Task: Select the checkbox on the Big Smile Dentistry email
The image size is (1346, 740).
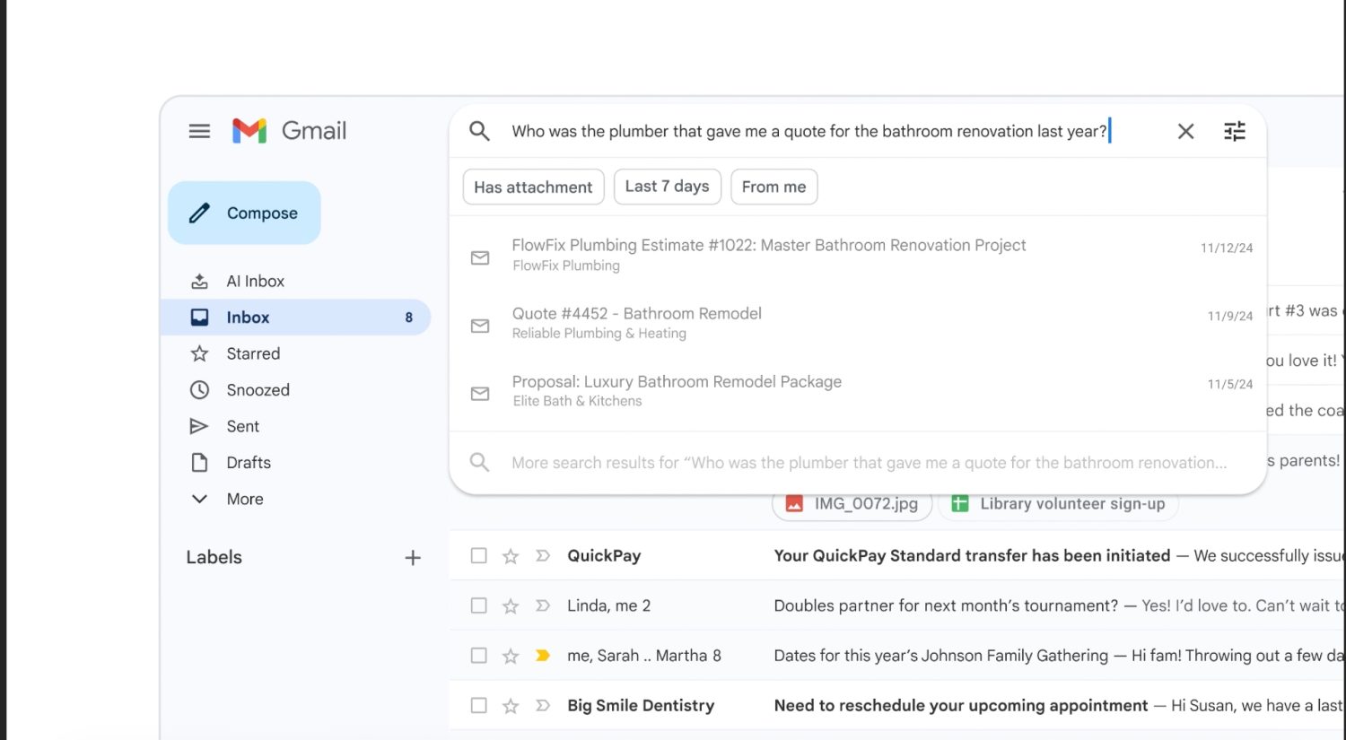Action: (478, 705)
